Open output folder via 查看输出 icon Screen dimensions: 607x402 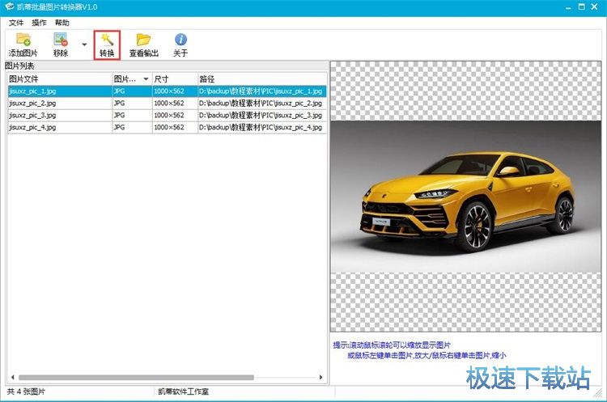click(143, 40)
